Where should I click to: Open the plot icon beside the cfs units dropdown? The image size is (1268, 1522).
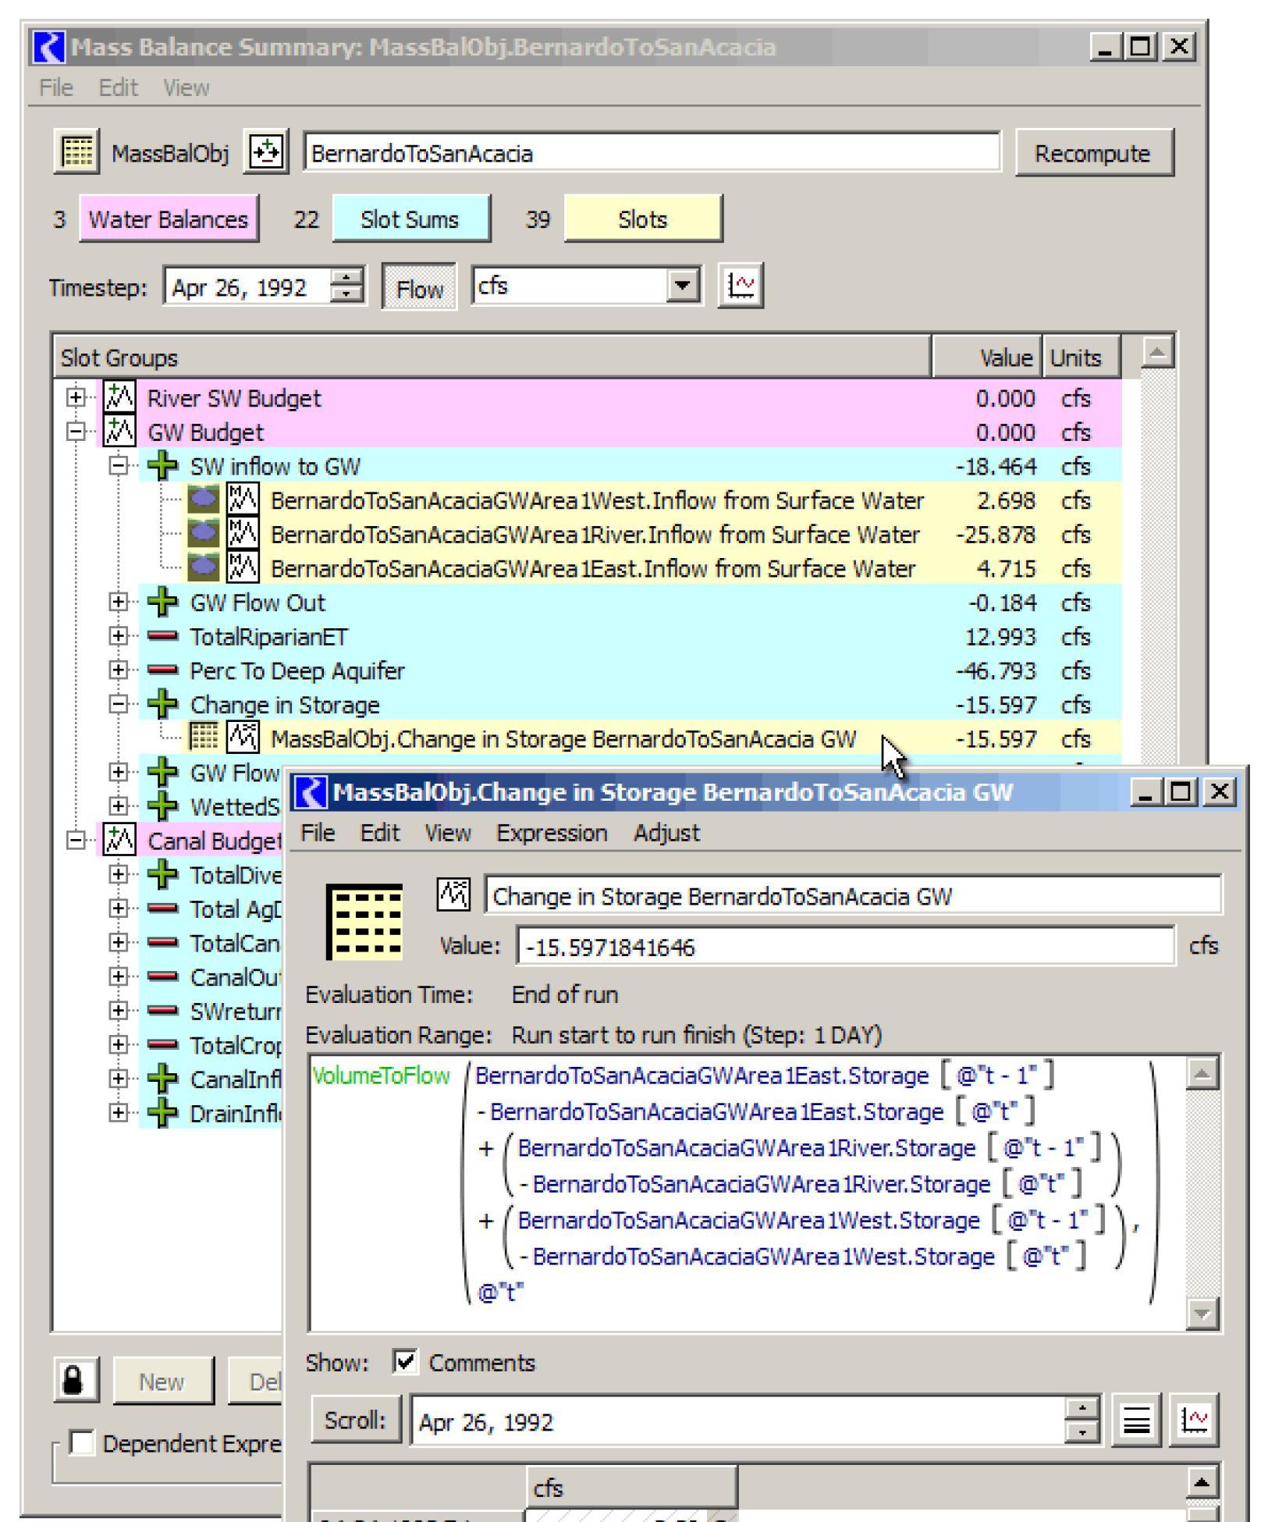coord(740,286)
